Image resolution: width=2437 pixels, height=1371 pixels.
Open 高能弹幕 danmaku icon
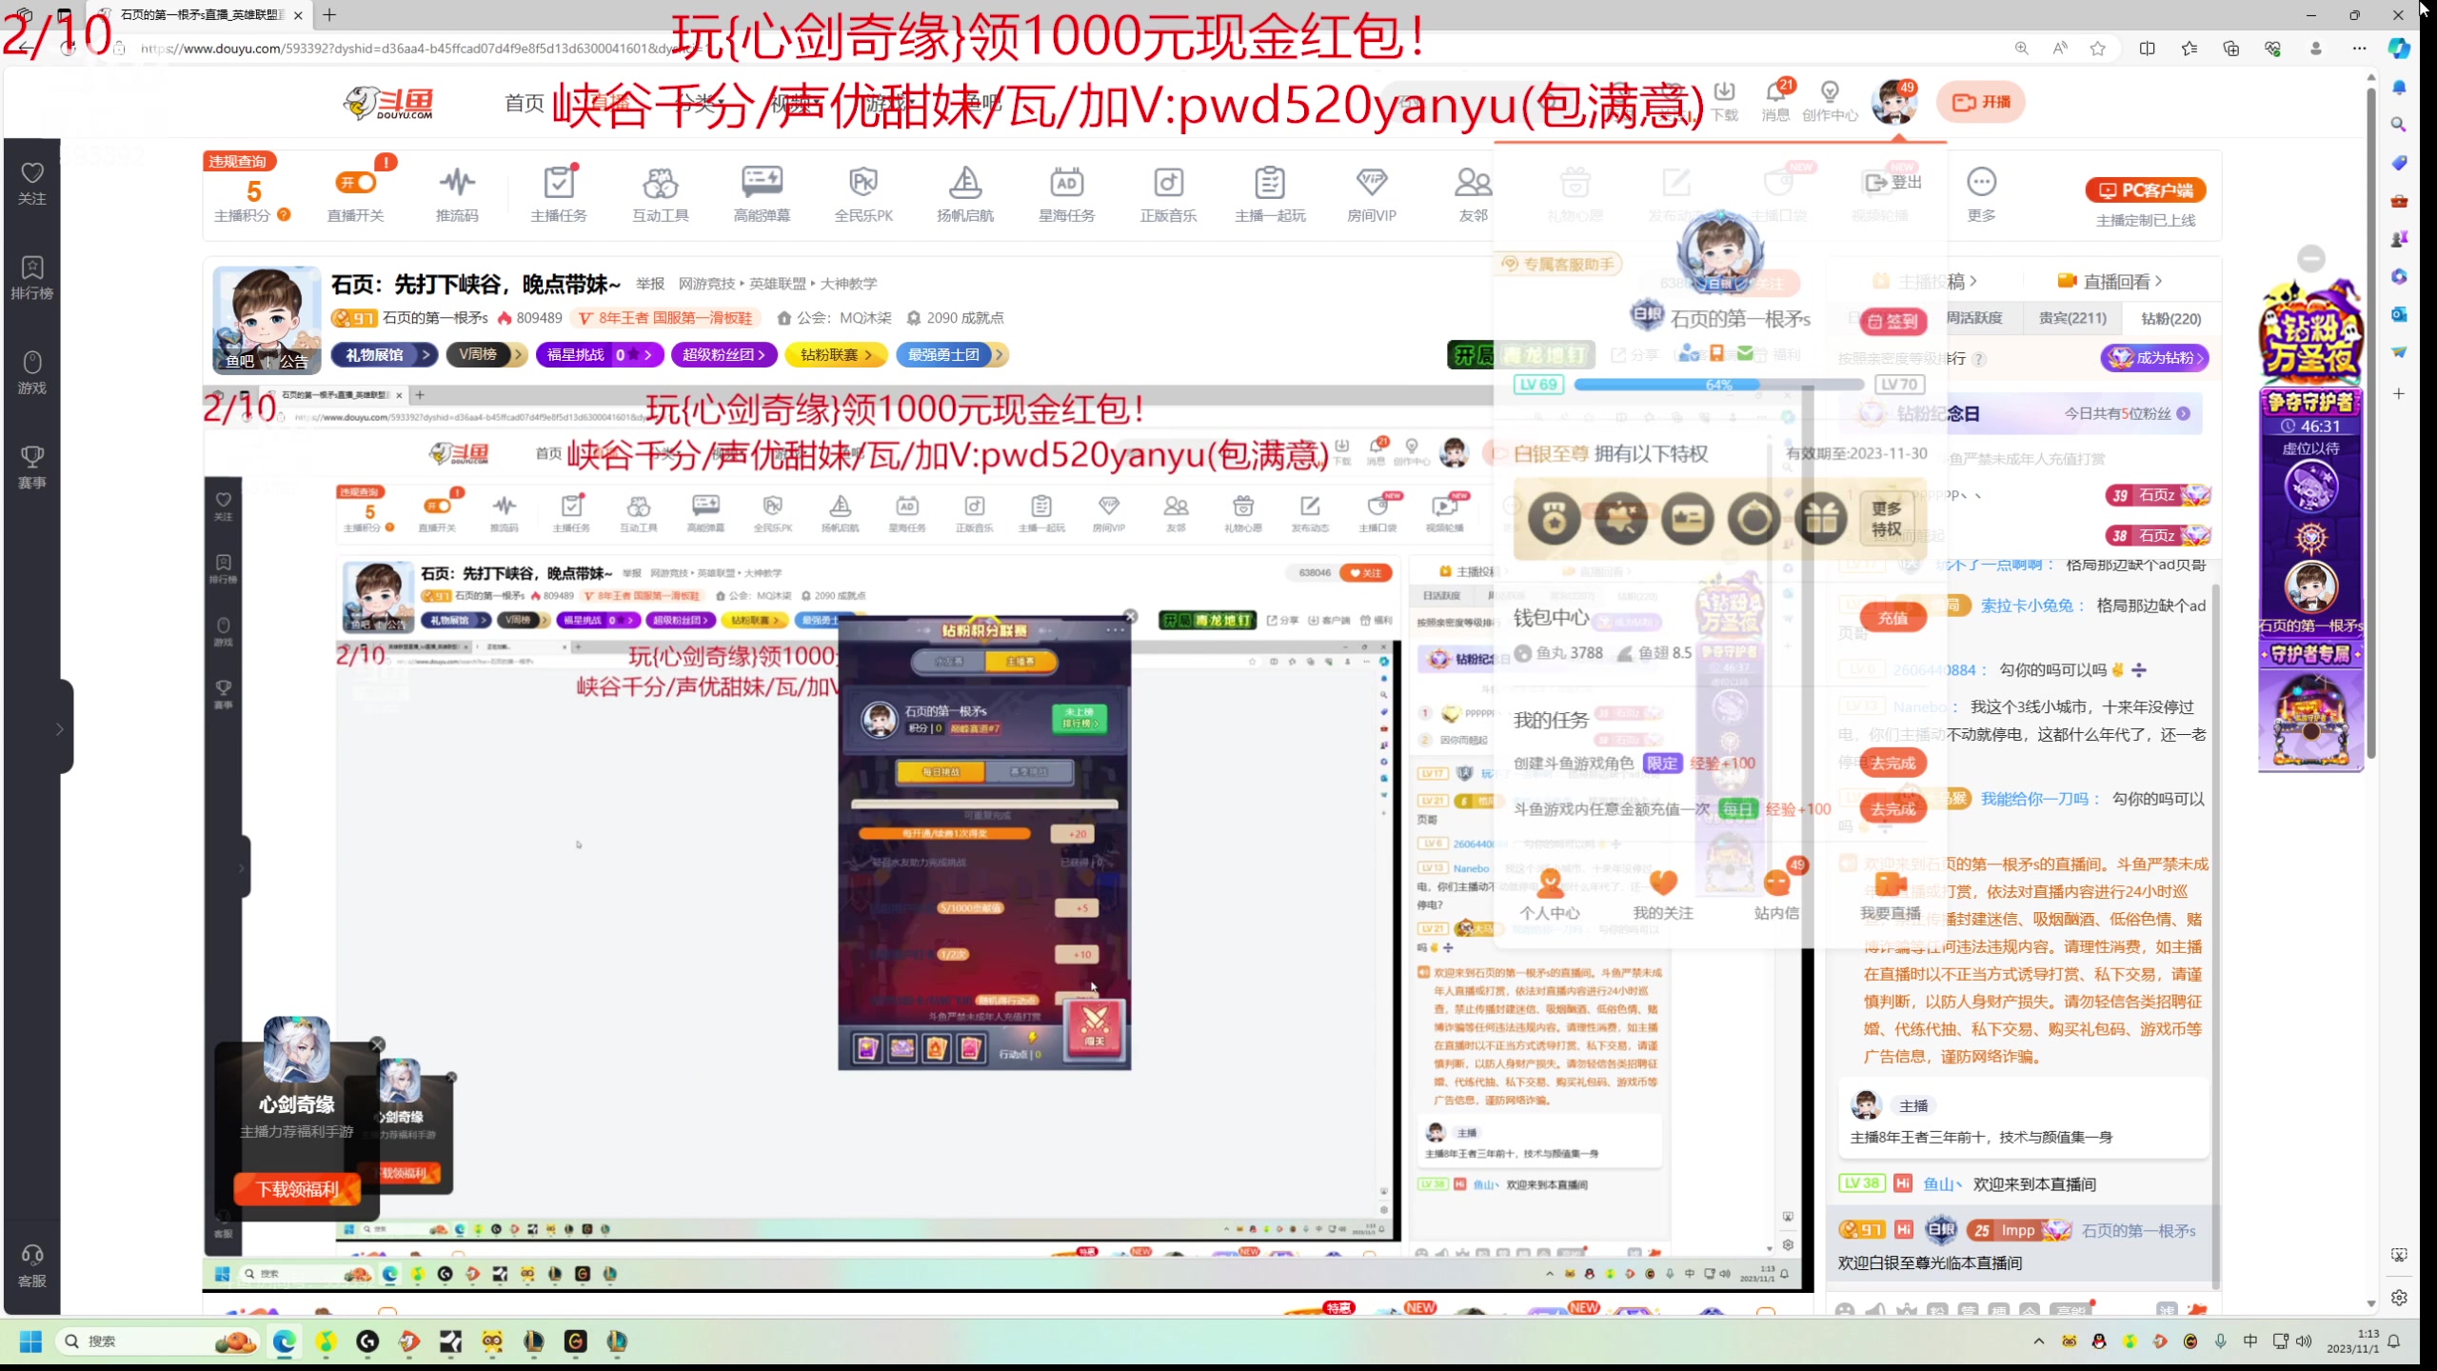pos(762,194)
